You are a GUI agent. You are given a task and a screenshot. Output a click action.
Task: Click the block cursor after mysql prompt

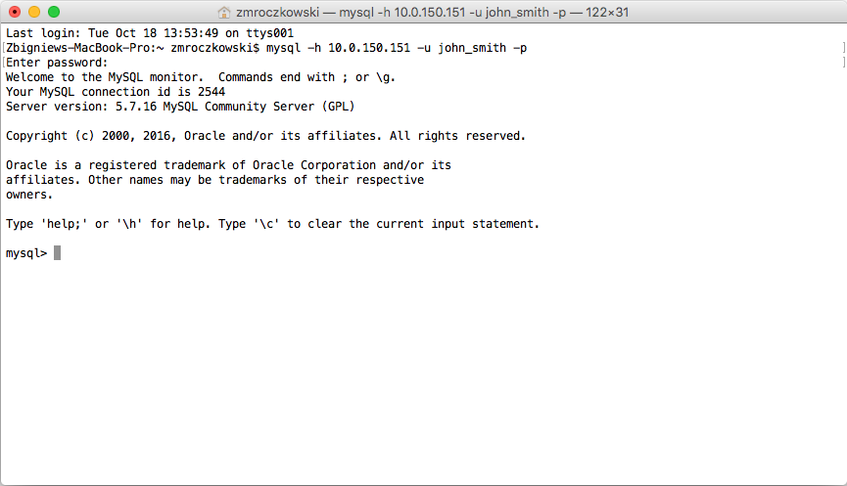(58, 253)
